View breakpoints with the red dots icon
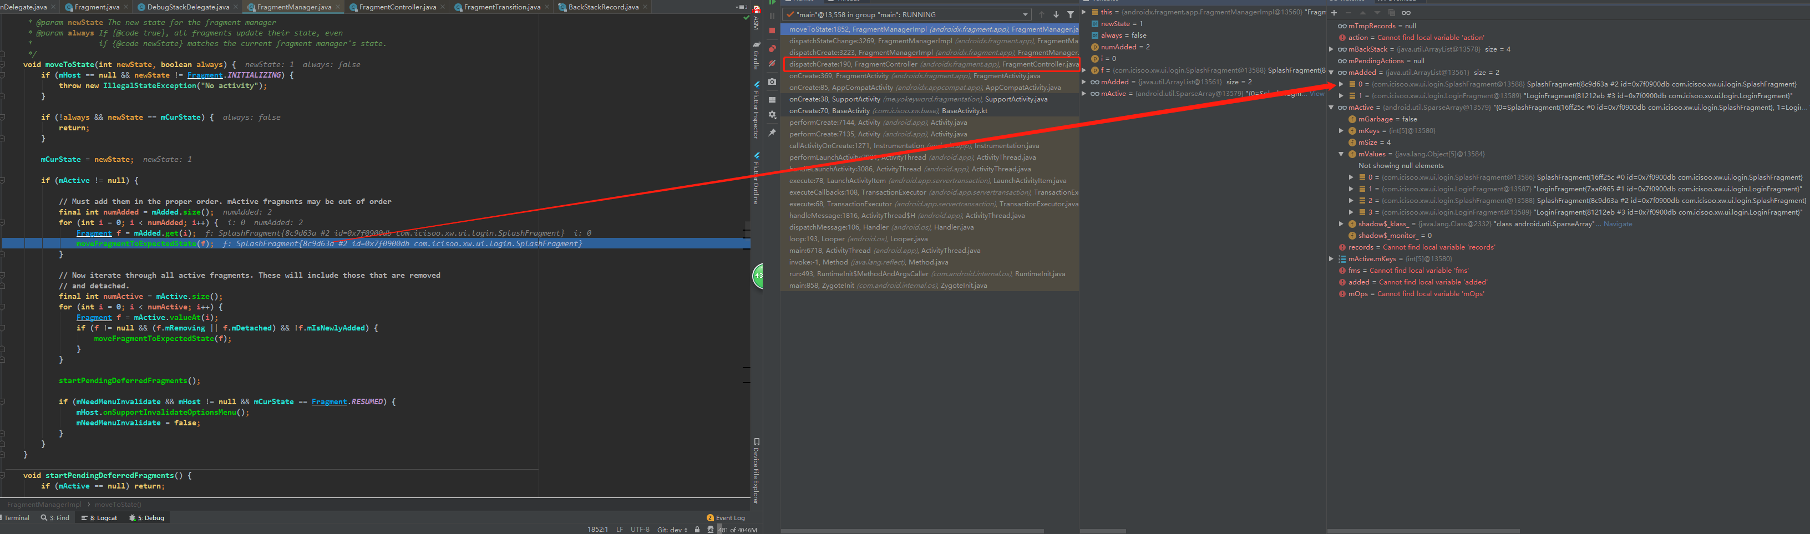 (772, 48)
